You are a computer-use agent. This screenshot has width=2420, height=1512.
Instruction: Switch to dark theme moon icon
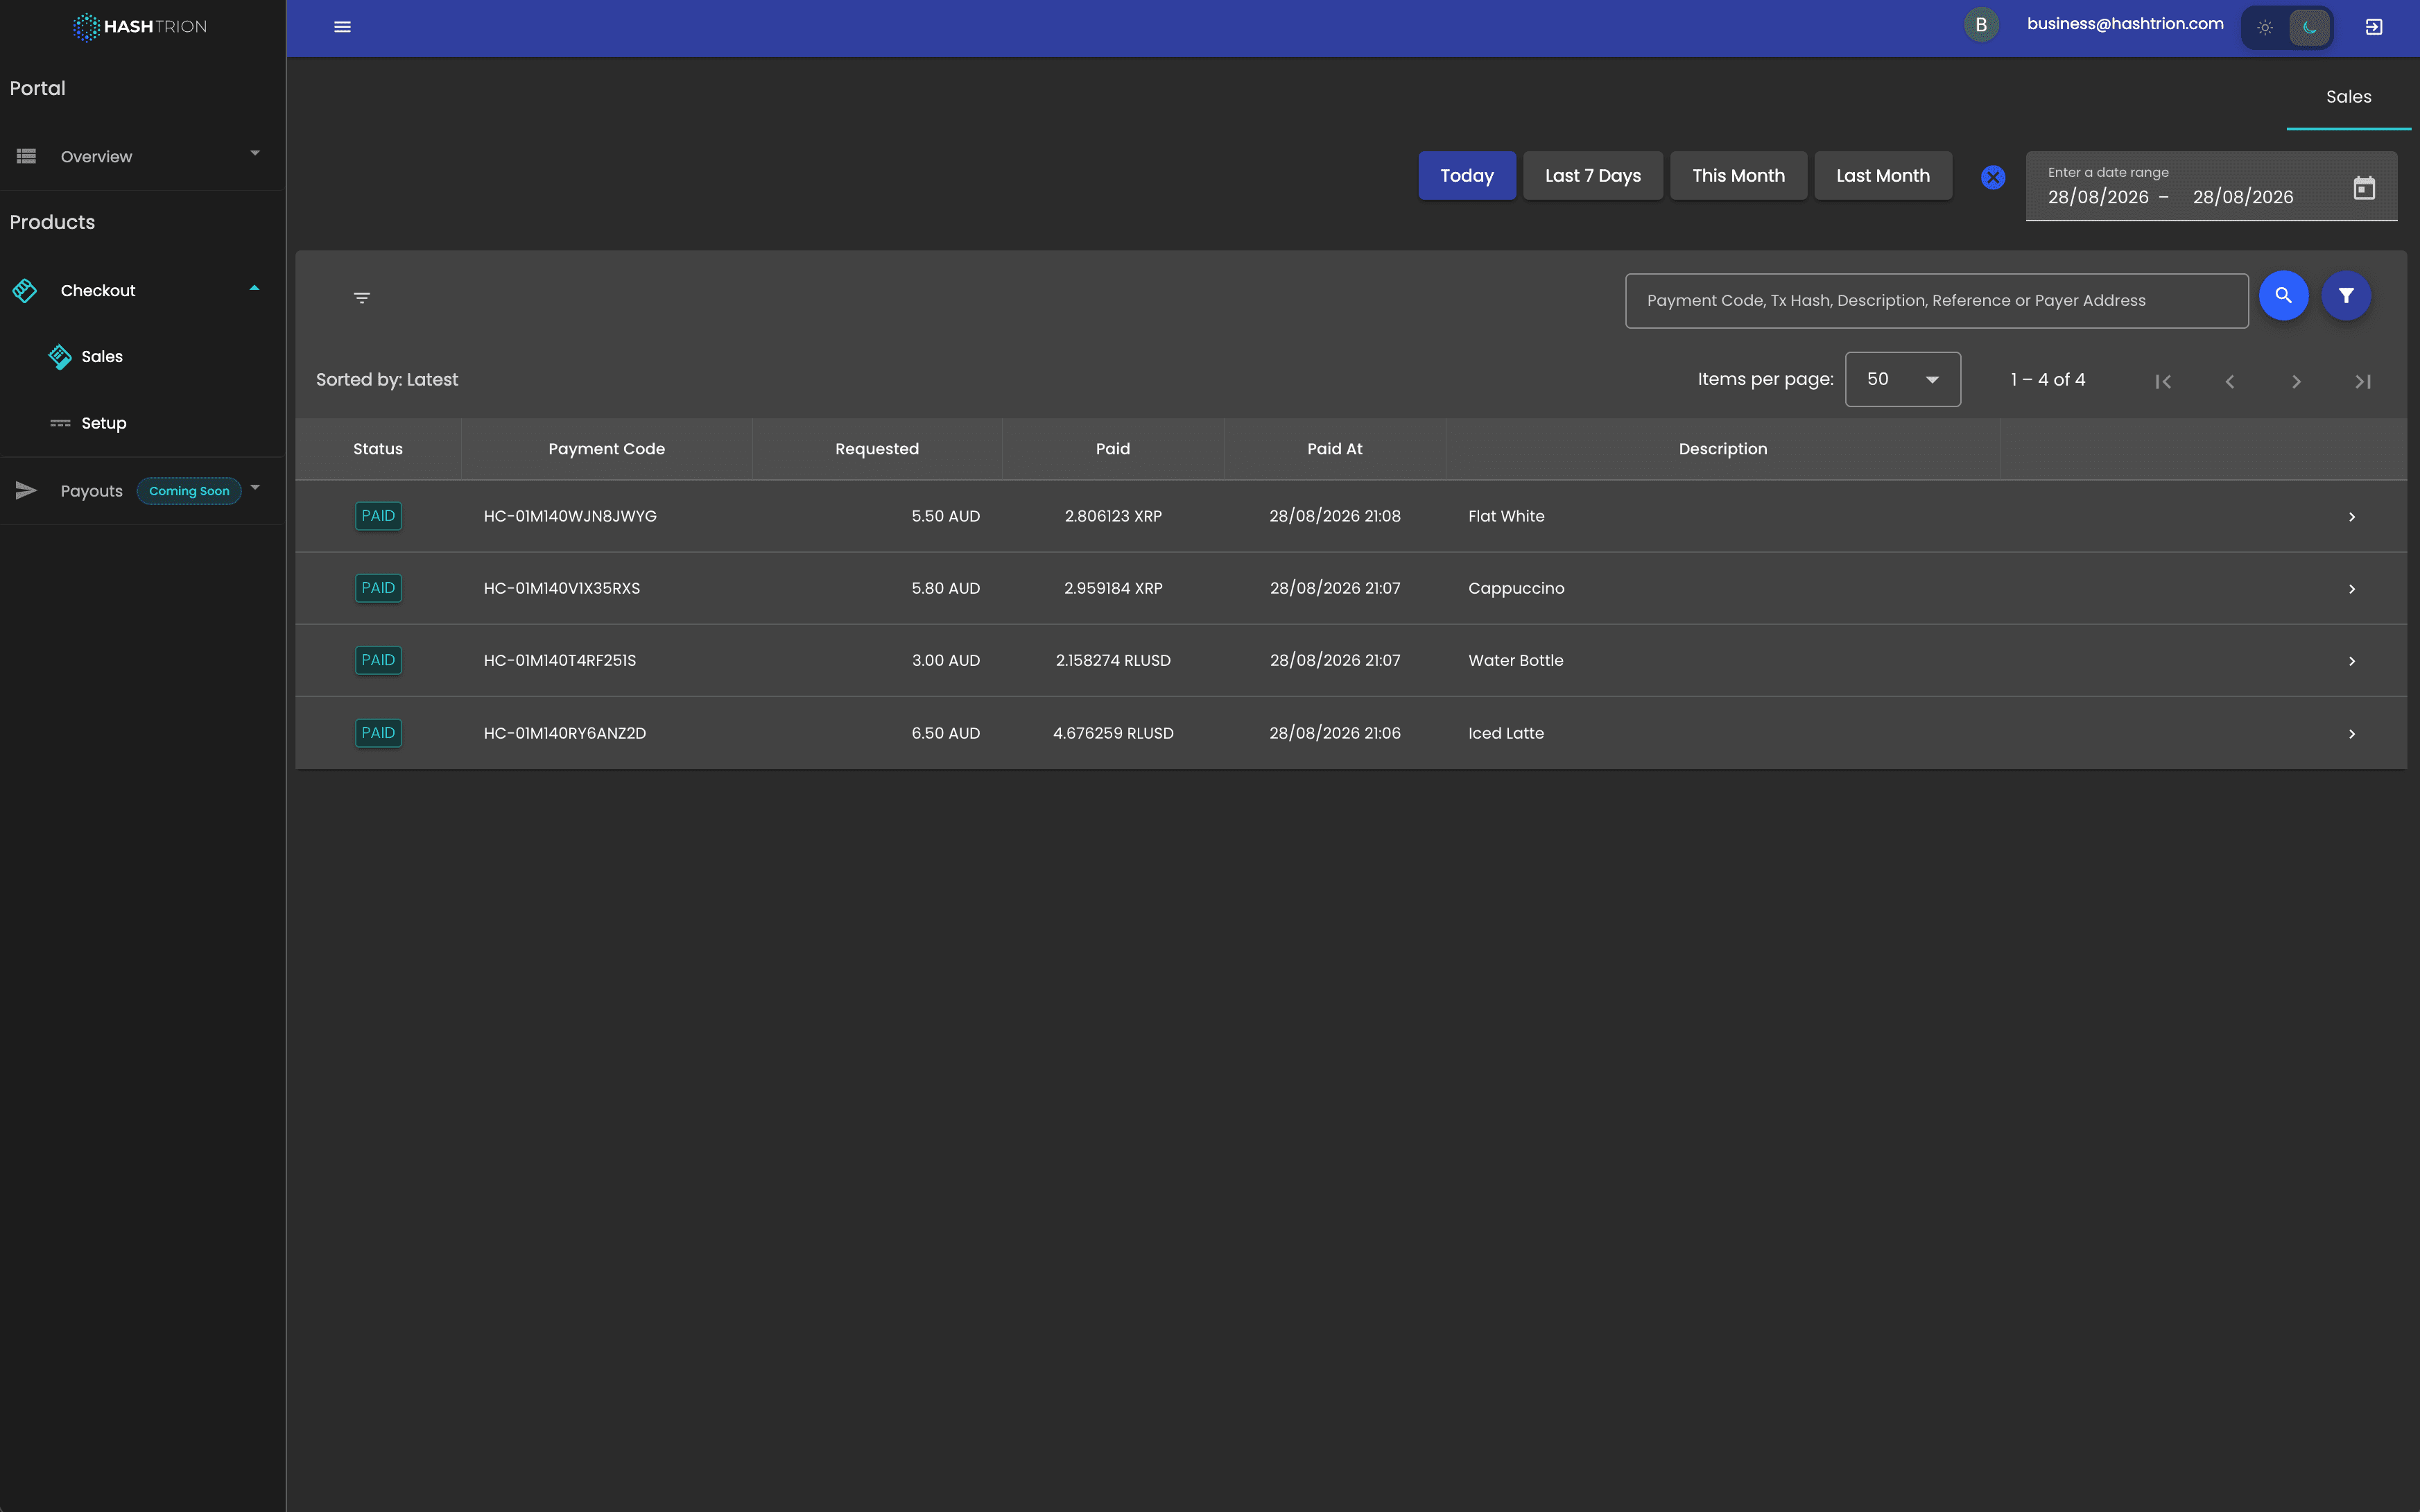point(2310,28)
